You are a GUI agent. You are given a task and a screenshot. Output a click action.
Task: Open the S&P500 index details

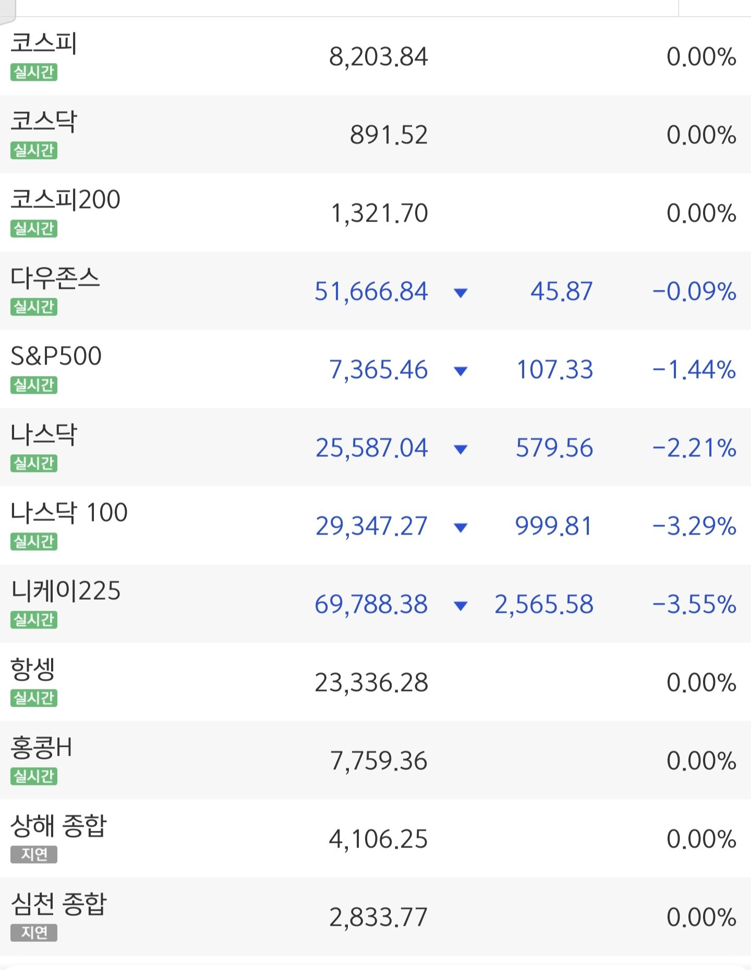[x=375, y=369]
